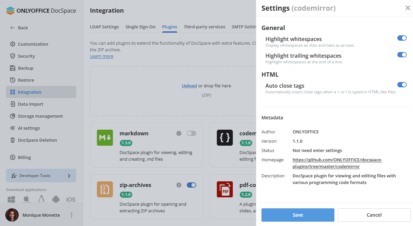Screen dimensions: 413x226
Task: Click the Integration page heading
Action: tap(107, 11)
